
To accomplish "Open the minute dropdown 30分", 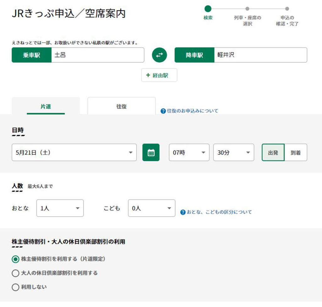I will point(234,152).
